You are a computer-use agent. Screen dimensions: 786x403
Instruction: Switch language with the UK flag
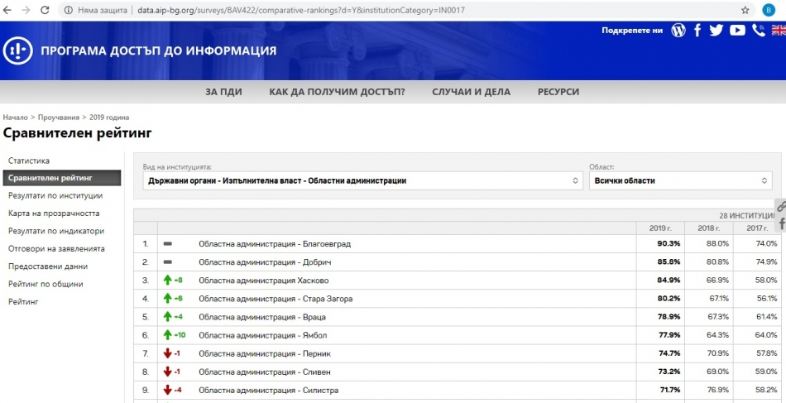(x=779, y=31)
